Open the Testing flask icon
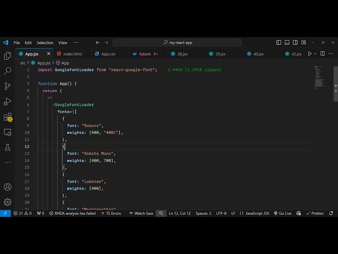This screenshot has height=254, width=338. click(7, 147)
